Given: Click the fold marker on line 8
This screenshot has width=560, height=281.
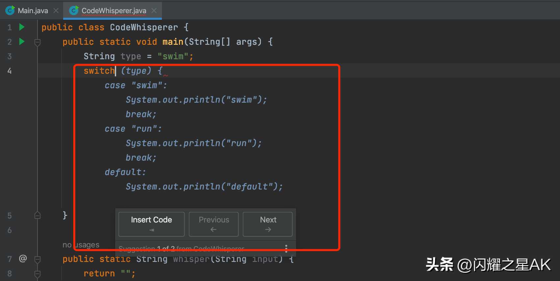Looking at the screenshot, I should (38, 274).
